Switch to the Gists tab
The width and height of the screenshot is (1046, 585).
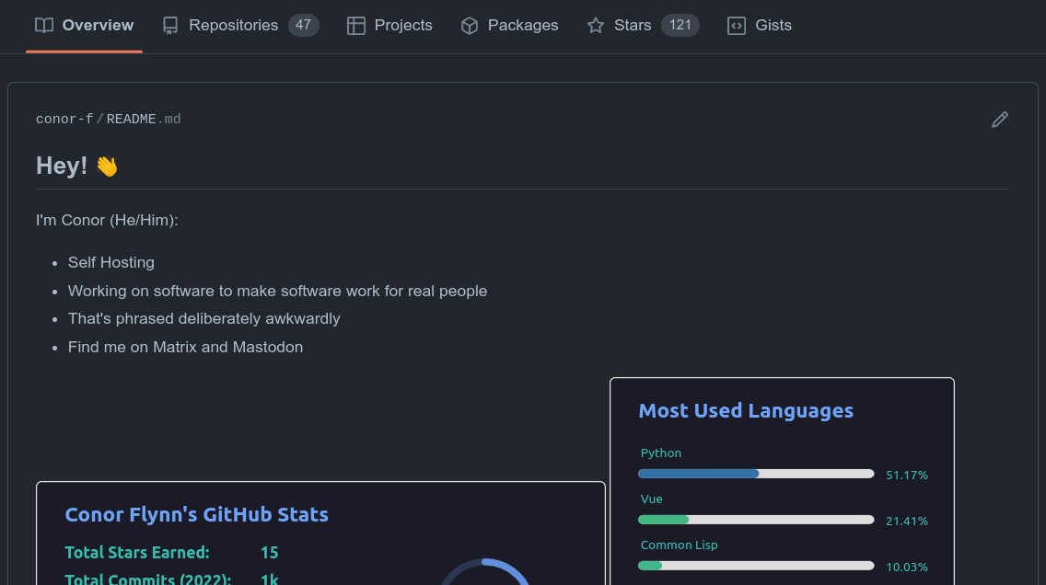point(760,26)
